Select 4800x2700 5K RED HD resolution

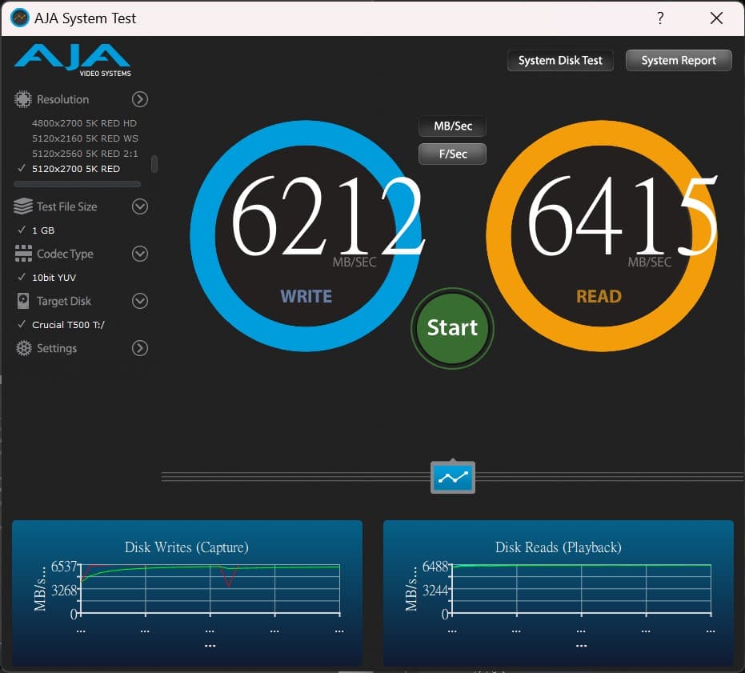84,123
